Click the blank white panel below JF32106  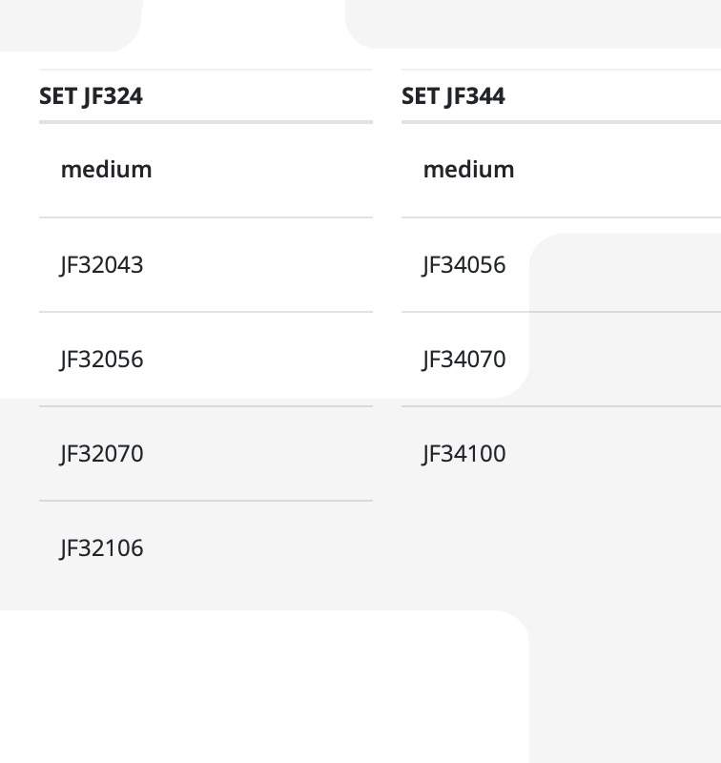pyautogui.click(x=264, y=686)
